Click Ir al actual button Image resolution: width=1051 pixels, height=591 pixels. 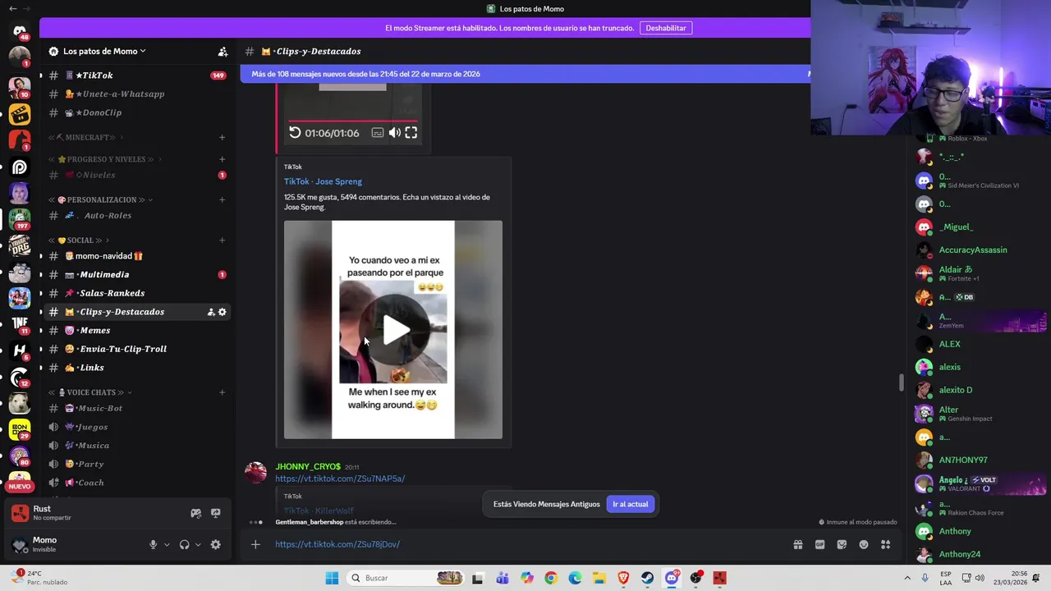[x=631, y=504]
